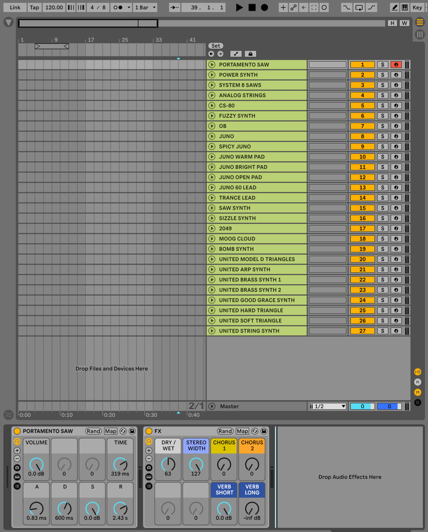Launch the JUNO WARM PAD track play icon

(212, 157)
